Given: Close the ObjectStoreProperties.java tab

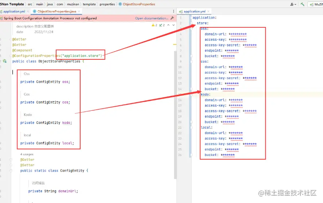Looking at the screenshot, I should point(79,11).
